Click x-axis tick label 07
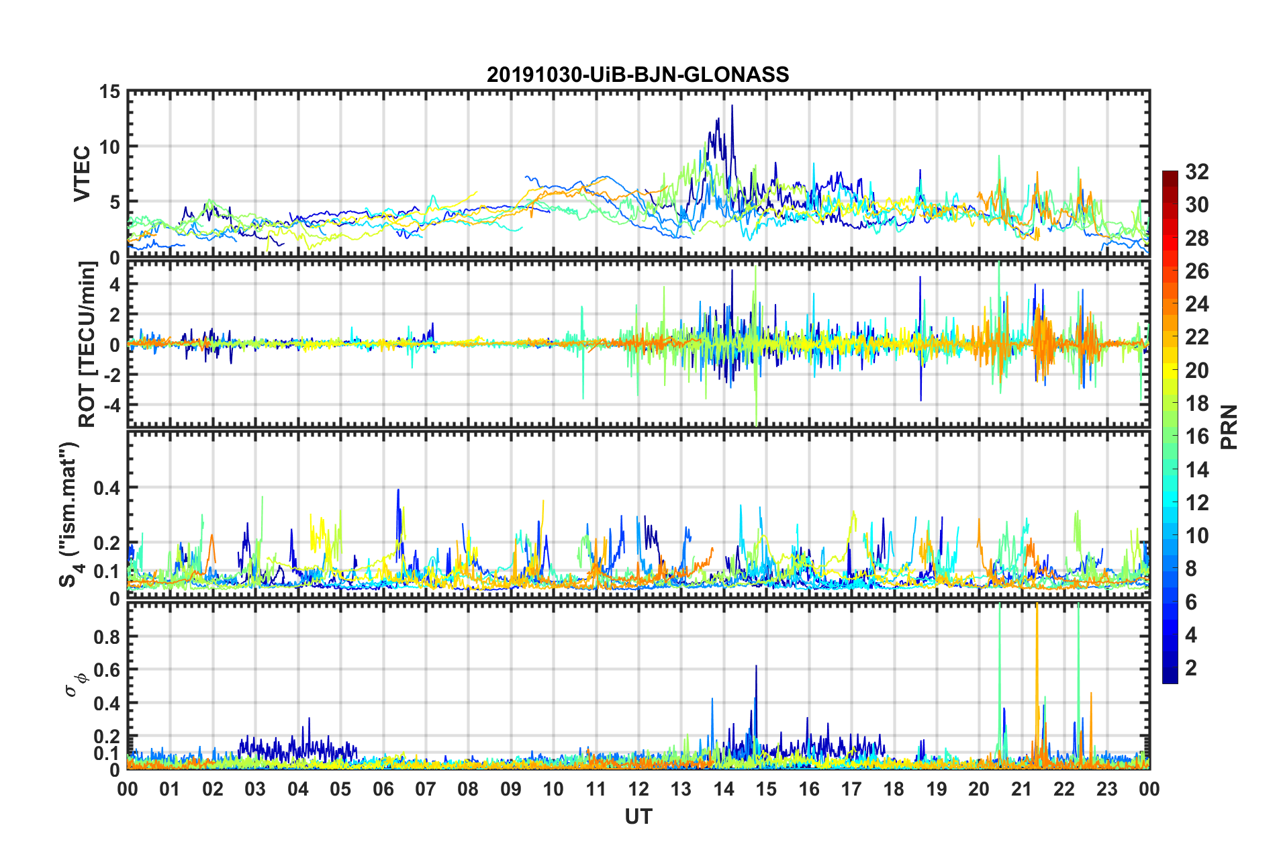 click(x=426, y=790)
